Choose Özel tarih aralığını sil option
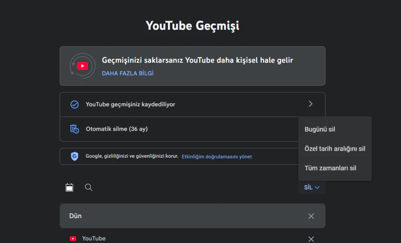 coord(335,149)
